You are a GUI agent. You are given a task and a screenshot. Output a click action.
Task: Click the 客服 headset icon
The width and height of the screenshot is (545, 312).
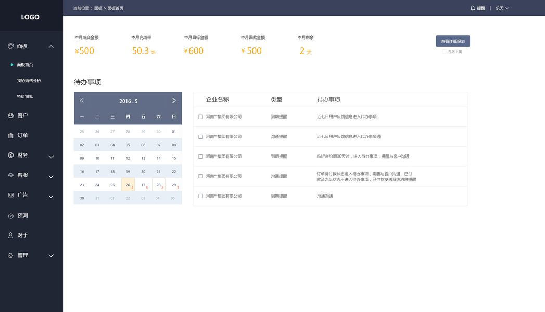11,175
